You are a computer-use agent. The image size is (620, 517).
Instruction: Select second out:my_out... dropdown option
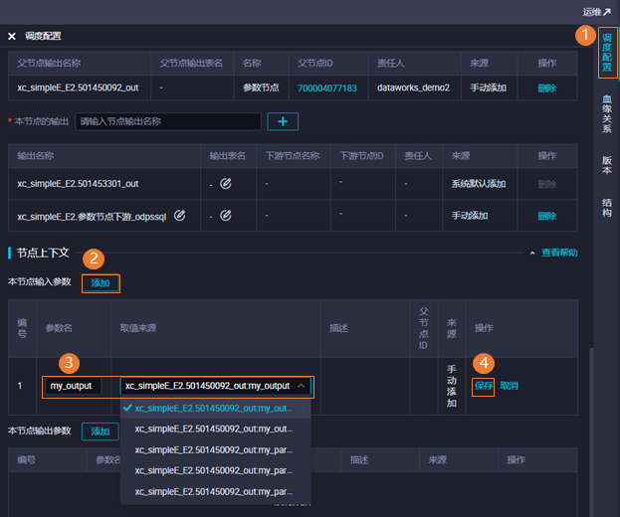[x=216, y=429]
